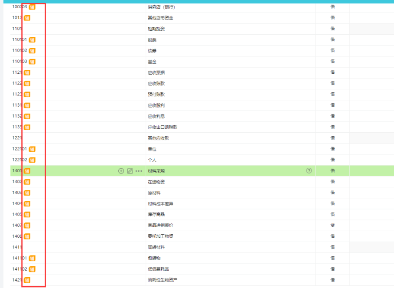Image resolution: width=394 pixels, height=288 pixels.
Task: Click the orange 辅 badge on row 1012
Action: tap(27, 18)
